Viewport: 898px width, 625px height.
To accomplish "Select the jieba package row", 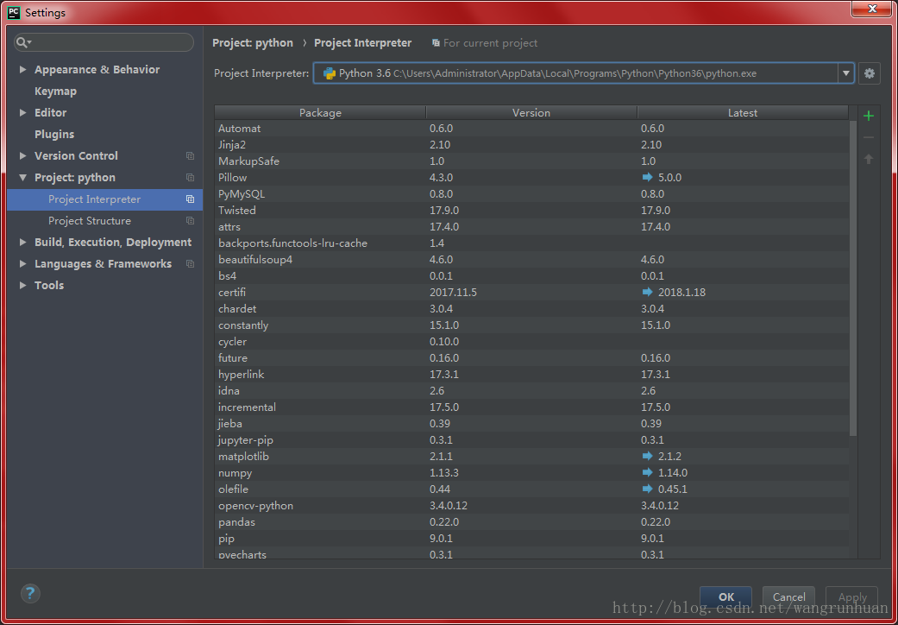I will tap(532, 423).
